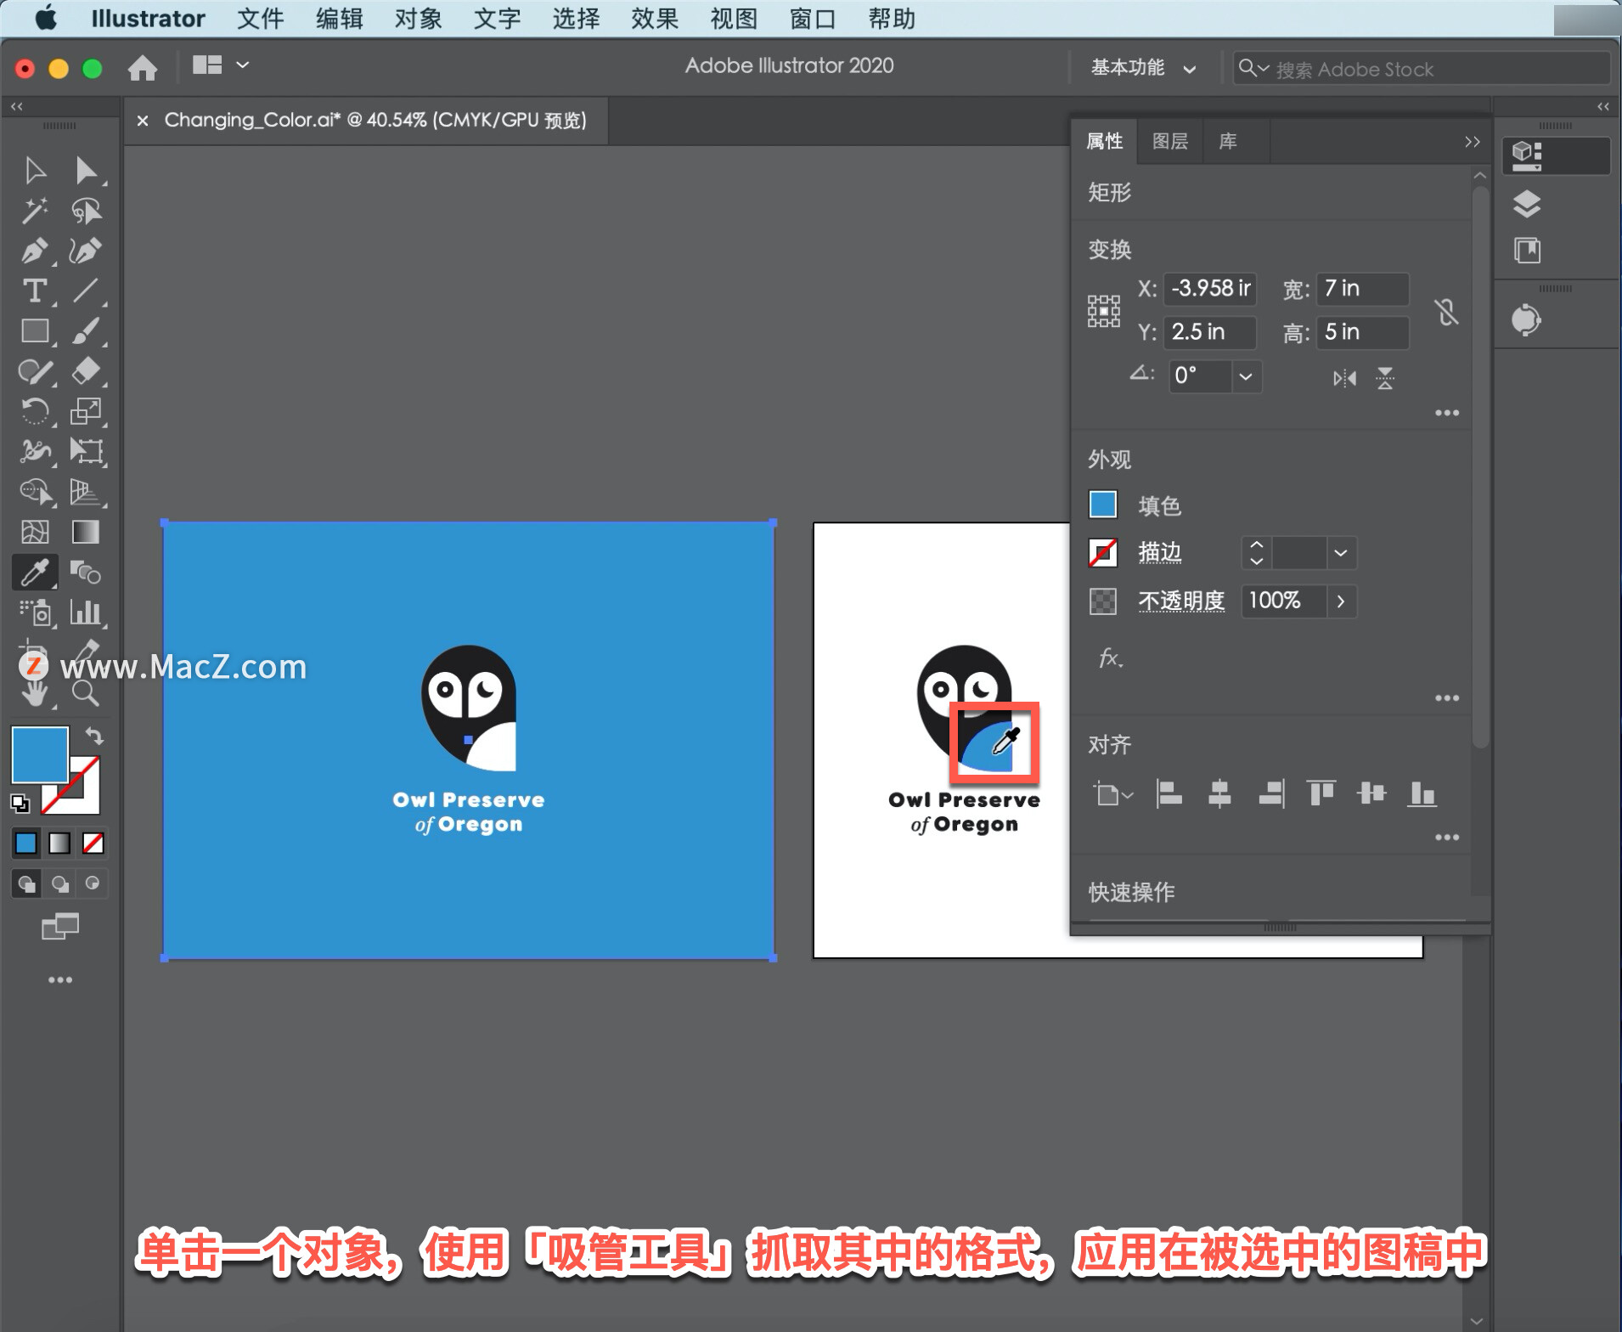1622x1332 pixels.
Task: Open the arrange documents dropdown
Action: click(x=220, y=65)
